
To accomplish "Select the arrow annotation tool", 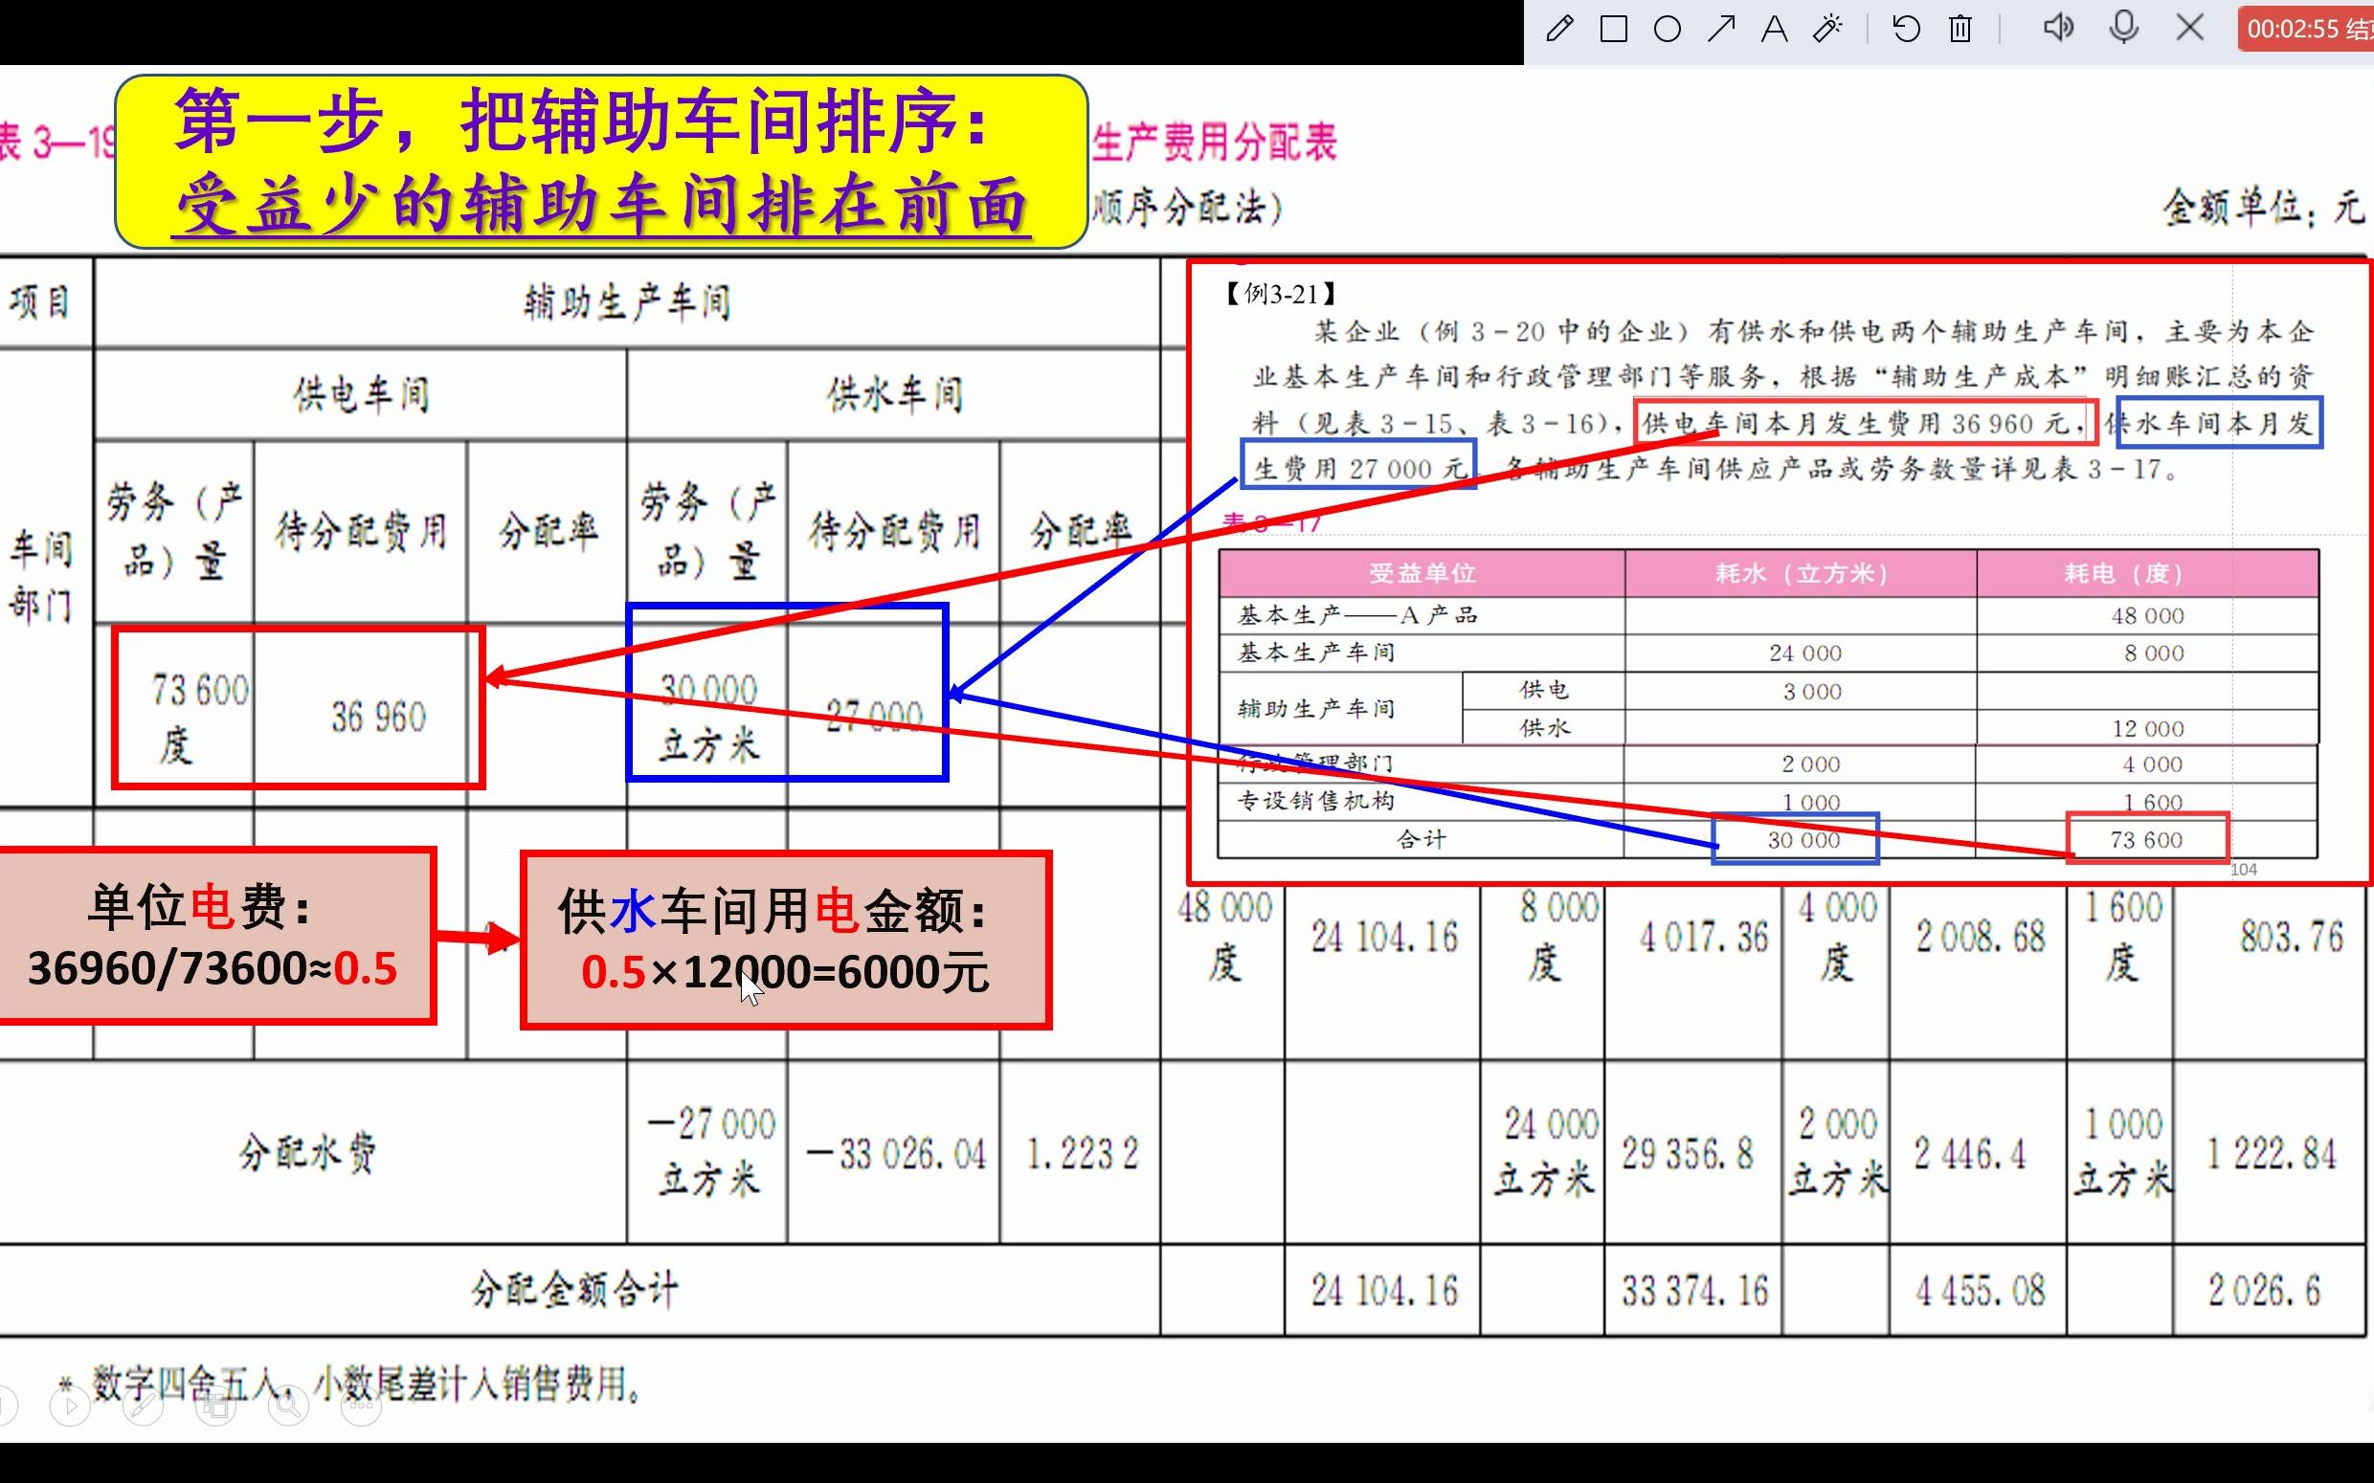I will click(1720, 29).
